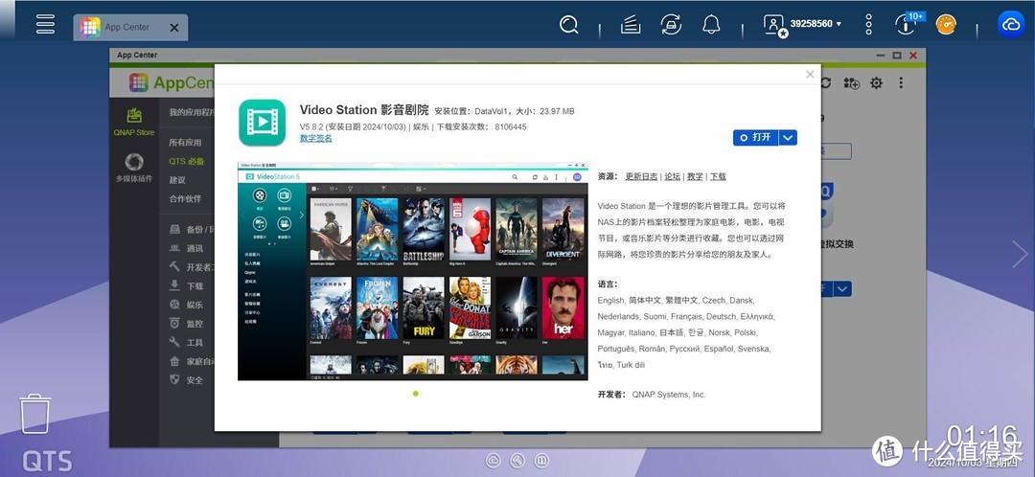Select 建议 category
Screen dimensions: 1035x477
coord(177,179)
